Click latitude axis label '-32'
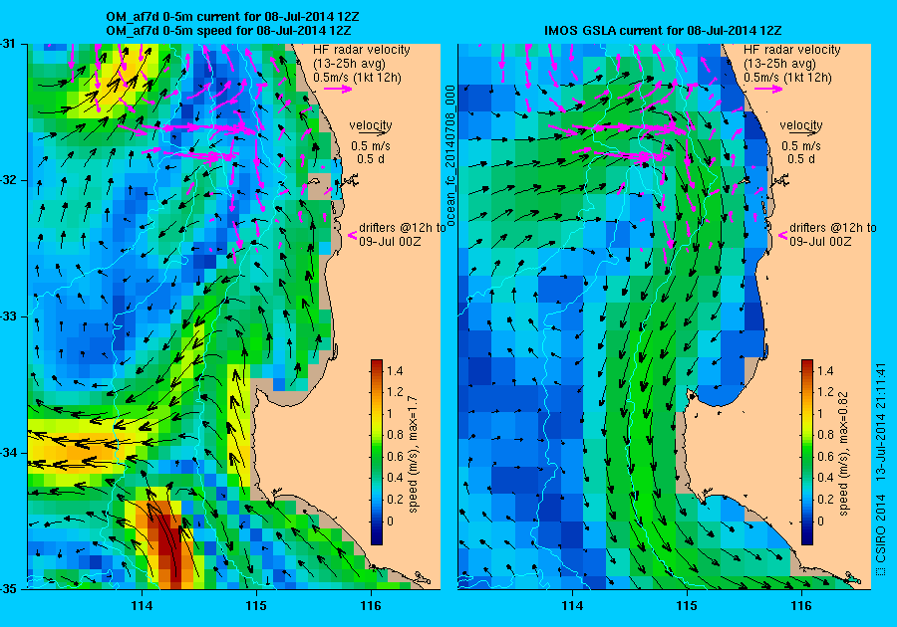Image resolution: width=897 pixels, height=627 pixels. 7,180
